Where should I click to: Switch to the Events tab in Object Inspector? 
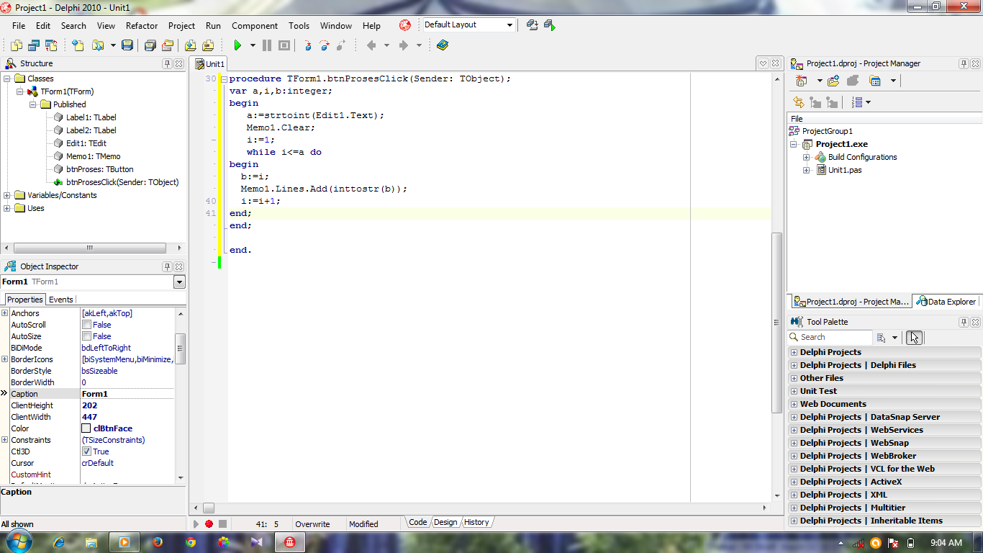(x=60, y=300)
